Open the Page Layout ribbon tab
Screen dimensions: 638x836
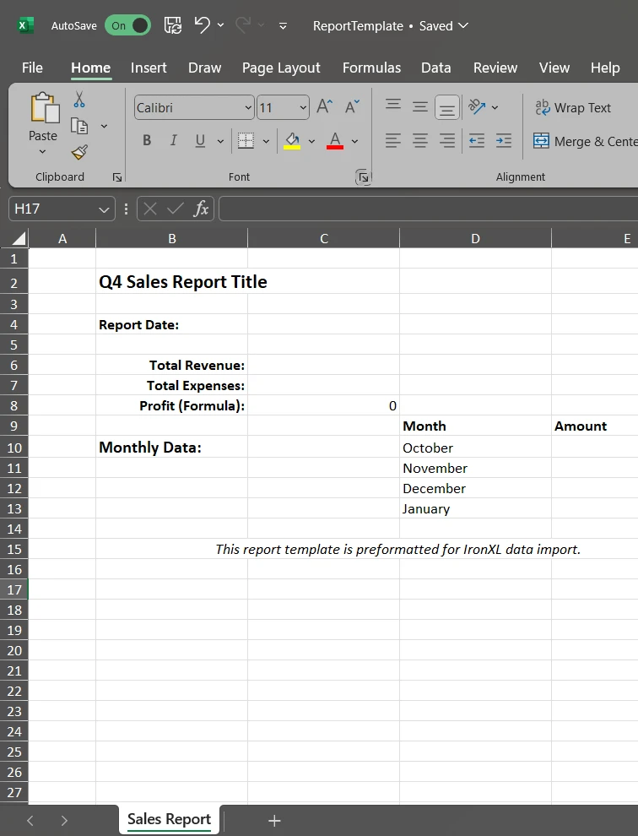pyautogui.click(x=281, y=68)
